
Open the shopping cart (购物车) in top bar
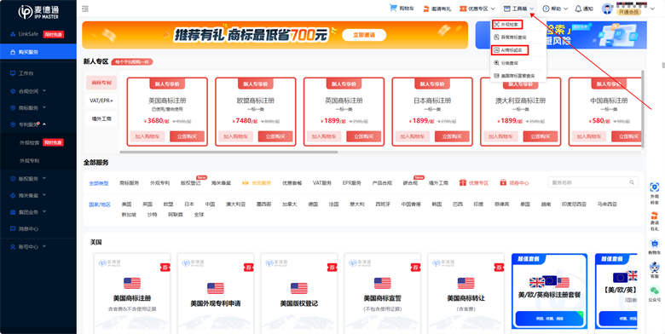pyautogui.click(x=402, y=9)
